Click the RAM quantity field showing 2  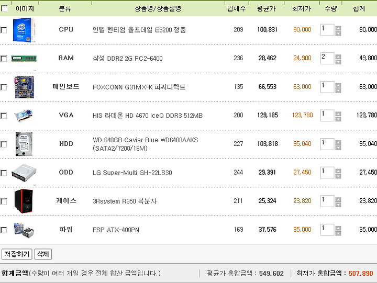pos(327,59)
